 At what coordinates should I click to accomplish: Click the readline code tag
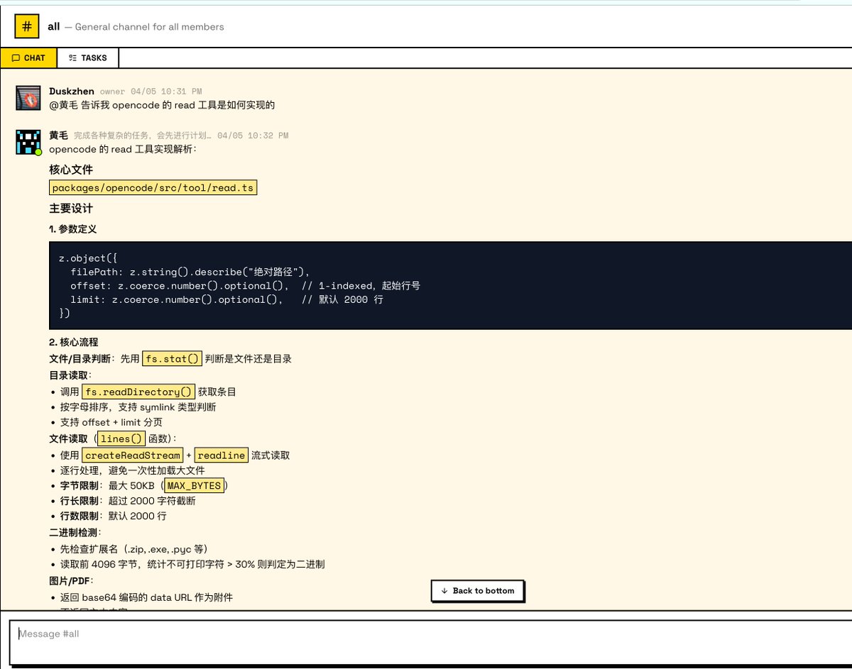click(x=222, y=455)
